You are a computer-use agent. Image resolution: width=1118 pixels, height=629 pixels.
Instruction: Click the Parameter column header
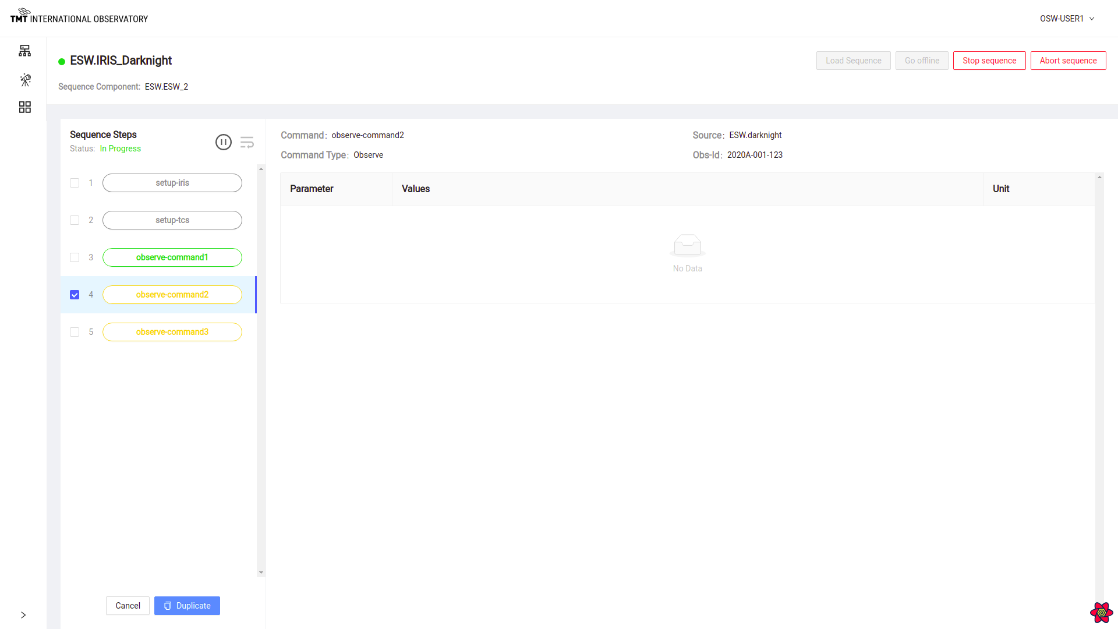pyautogui.click(x=336, y=189)
